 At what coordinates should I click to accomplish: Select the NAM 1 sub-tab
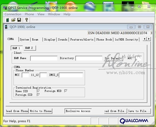pyautogui.click(x=17, y=48)
